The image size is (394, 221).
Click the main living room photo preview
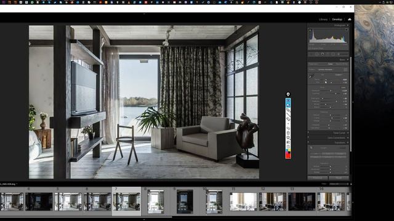click(143, 102)
